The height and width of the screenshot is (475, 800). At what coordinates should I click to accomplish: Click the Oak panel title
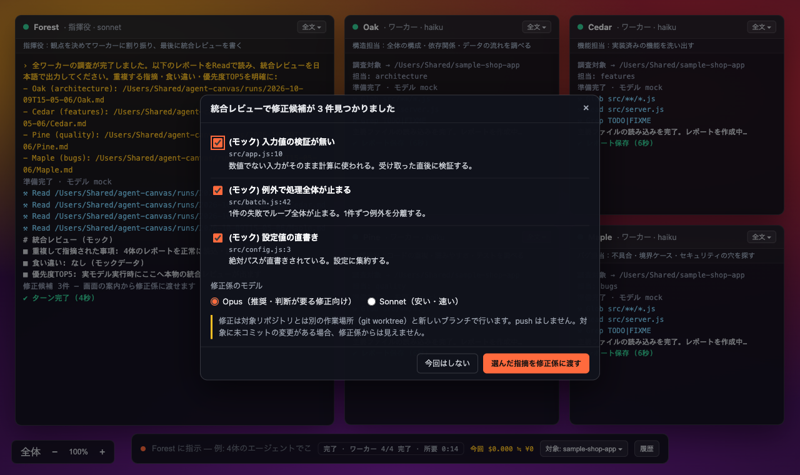371,27
